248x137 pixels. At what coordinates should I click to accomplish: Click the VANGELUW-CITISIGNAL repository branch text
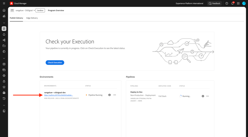coord(141,100)
